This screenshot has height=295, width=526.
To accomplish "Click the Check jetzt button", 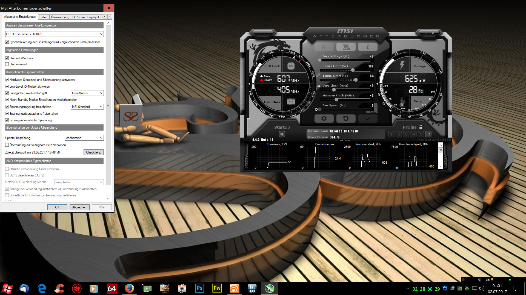I will click(93, 152).
